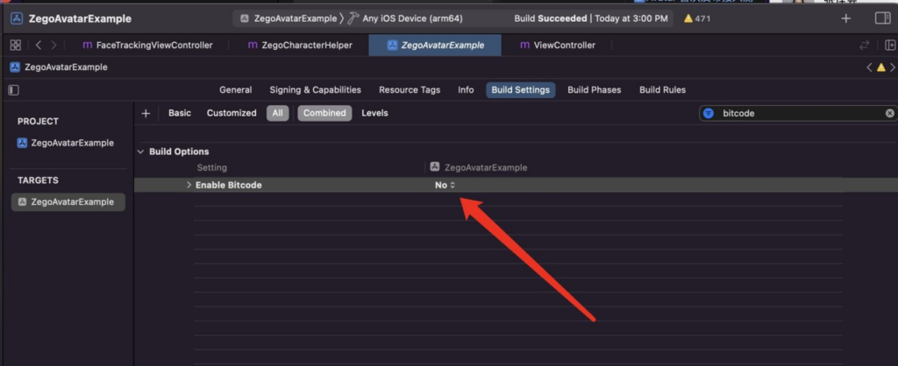The height and width of the screenshot is (366, 898).
Task: Switch to the General tab
Action: pyautogui.click(x=235, y=90)
